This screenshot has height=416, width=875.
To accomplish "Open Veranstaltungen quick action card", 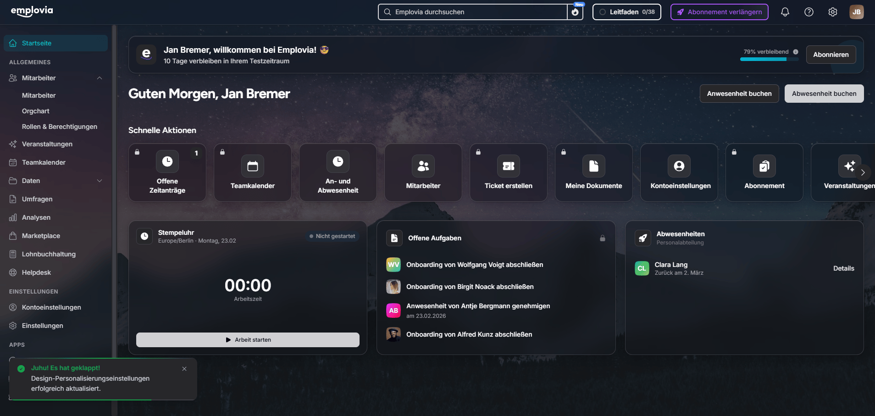I will [x=844, y=172].
